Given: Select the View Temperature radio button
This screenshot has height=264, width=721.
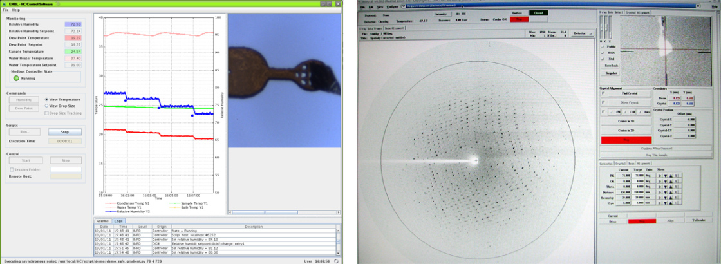Looking at the screenshot, I should pos(46,100).
